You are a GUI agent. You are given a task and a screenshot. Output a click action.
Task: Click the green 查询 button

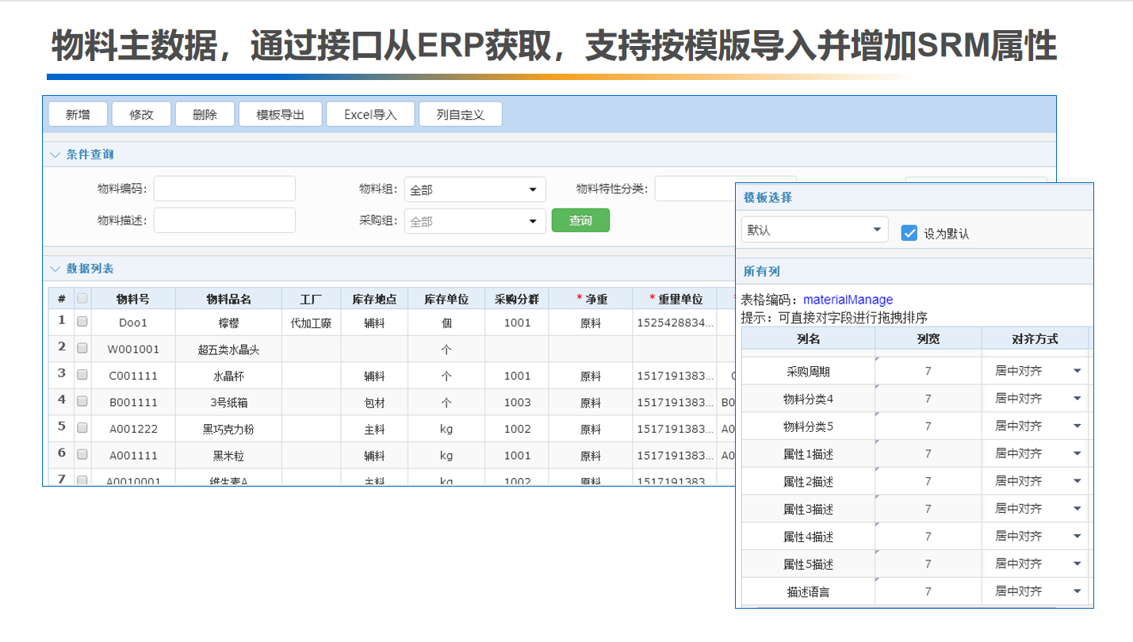(580, 220)
